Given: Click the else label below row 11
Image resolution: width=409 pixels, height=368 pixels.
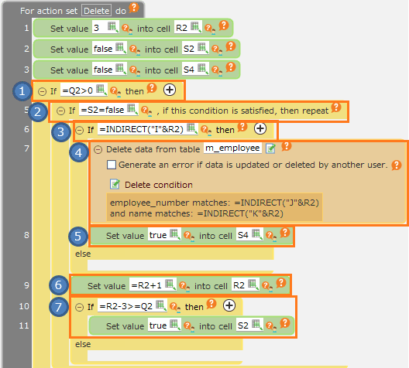Looking at the screenshot, I should tap(83, 344).
